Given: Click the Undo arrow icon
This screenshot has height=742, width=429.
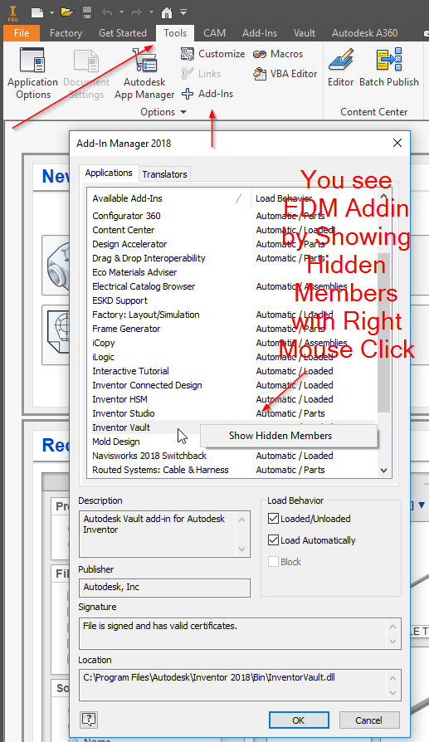Looking at the screenshot, I should click(x=107, y=12).
